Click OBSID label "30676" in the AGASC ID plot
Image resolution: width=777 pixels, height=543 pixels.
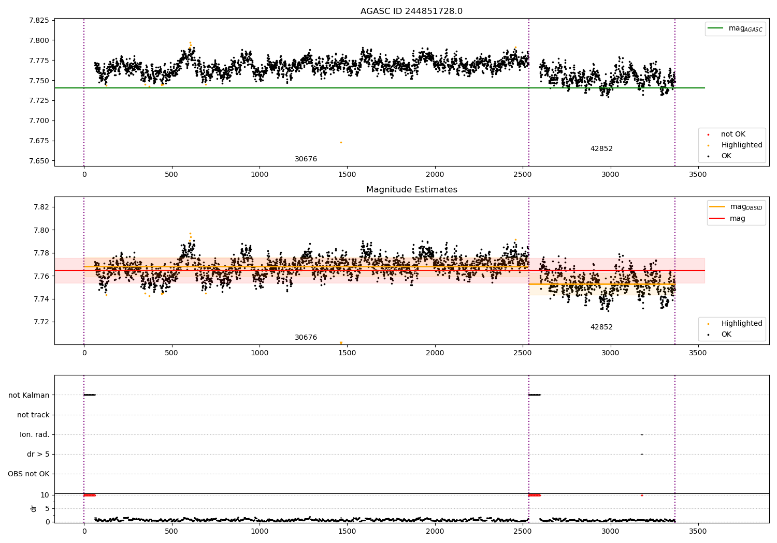tap(306, 159)
